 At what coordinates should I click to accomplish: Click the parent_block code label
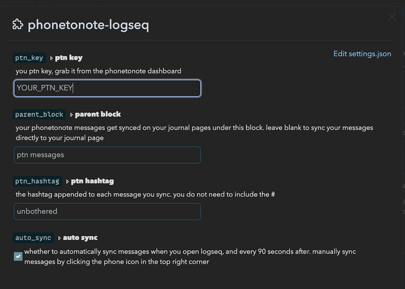39,114
